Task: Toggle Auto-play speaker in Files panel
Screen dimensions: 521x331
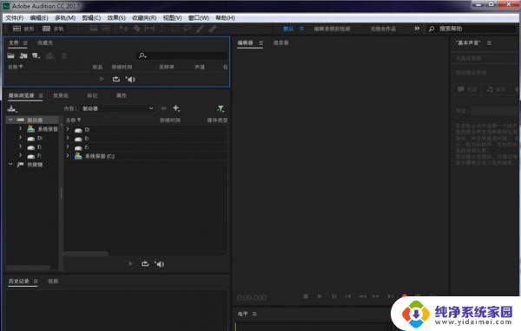Action: [x=130, y=79]
